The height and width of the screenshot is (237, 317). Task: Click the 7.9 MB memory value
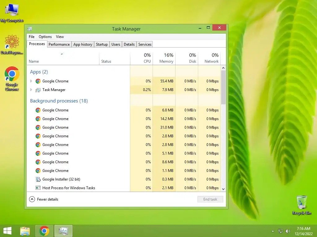167,90
